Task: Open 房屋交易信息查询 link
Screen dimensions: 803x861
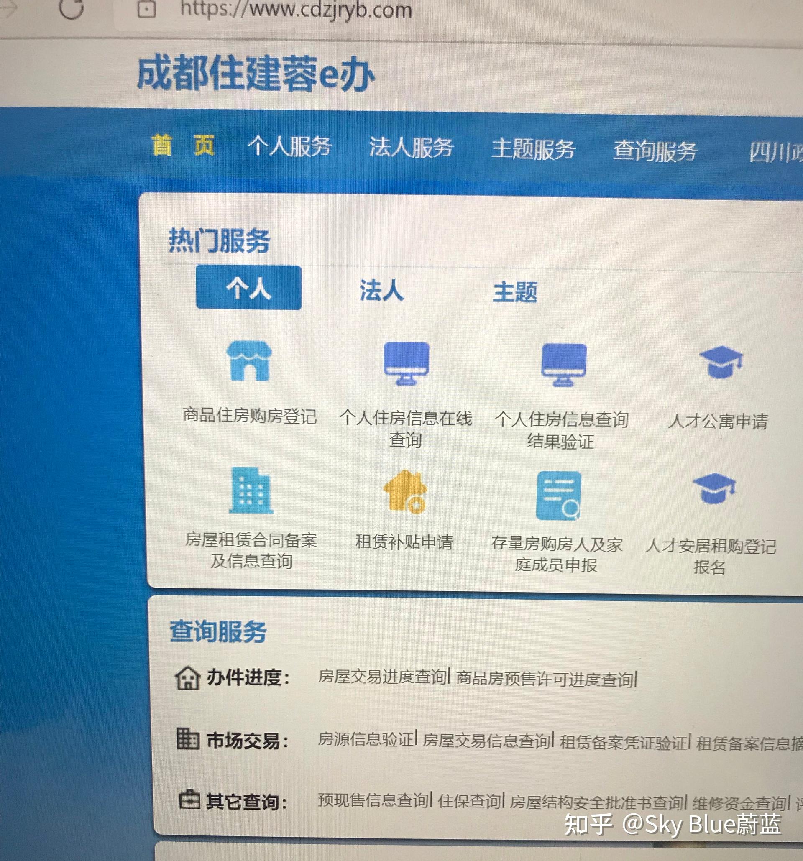Action: pos(486,741)
